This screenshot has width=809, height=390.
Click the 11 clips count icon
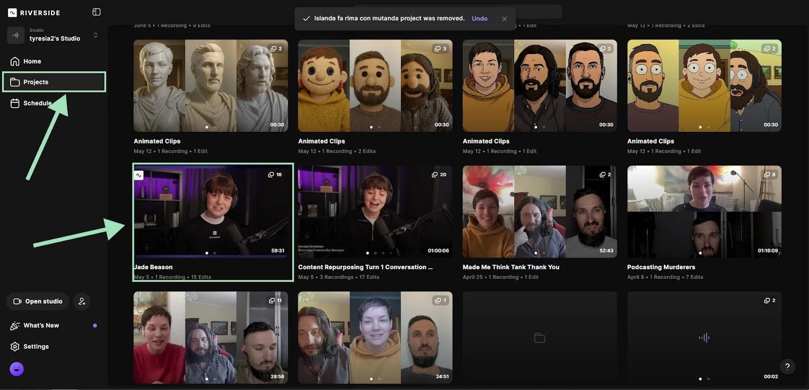(x=276, y=301)
